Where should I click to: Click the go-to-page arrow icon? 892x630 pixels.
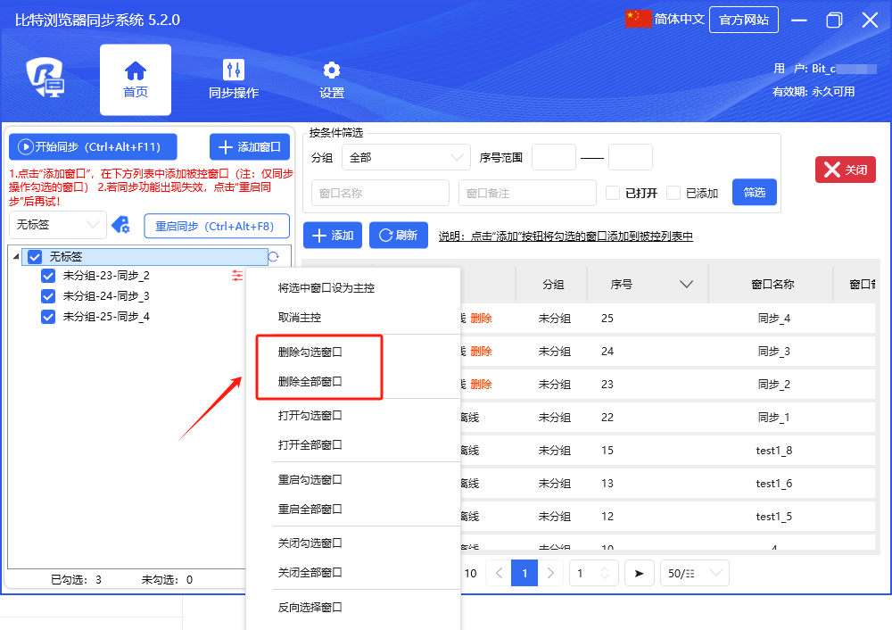[639, 573]
